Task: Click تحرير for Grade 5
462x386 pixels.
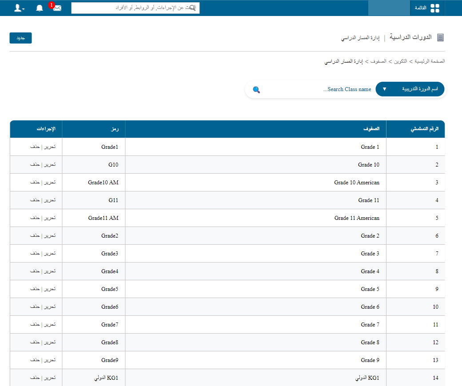Action: click(50, 289)
